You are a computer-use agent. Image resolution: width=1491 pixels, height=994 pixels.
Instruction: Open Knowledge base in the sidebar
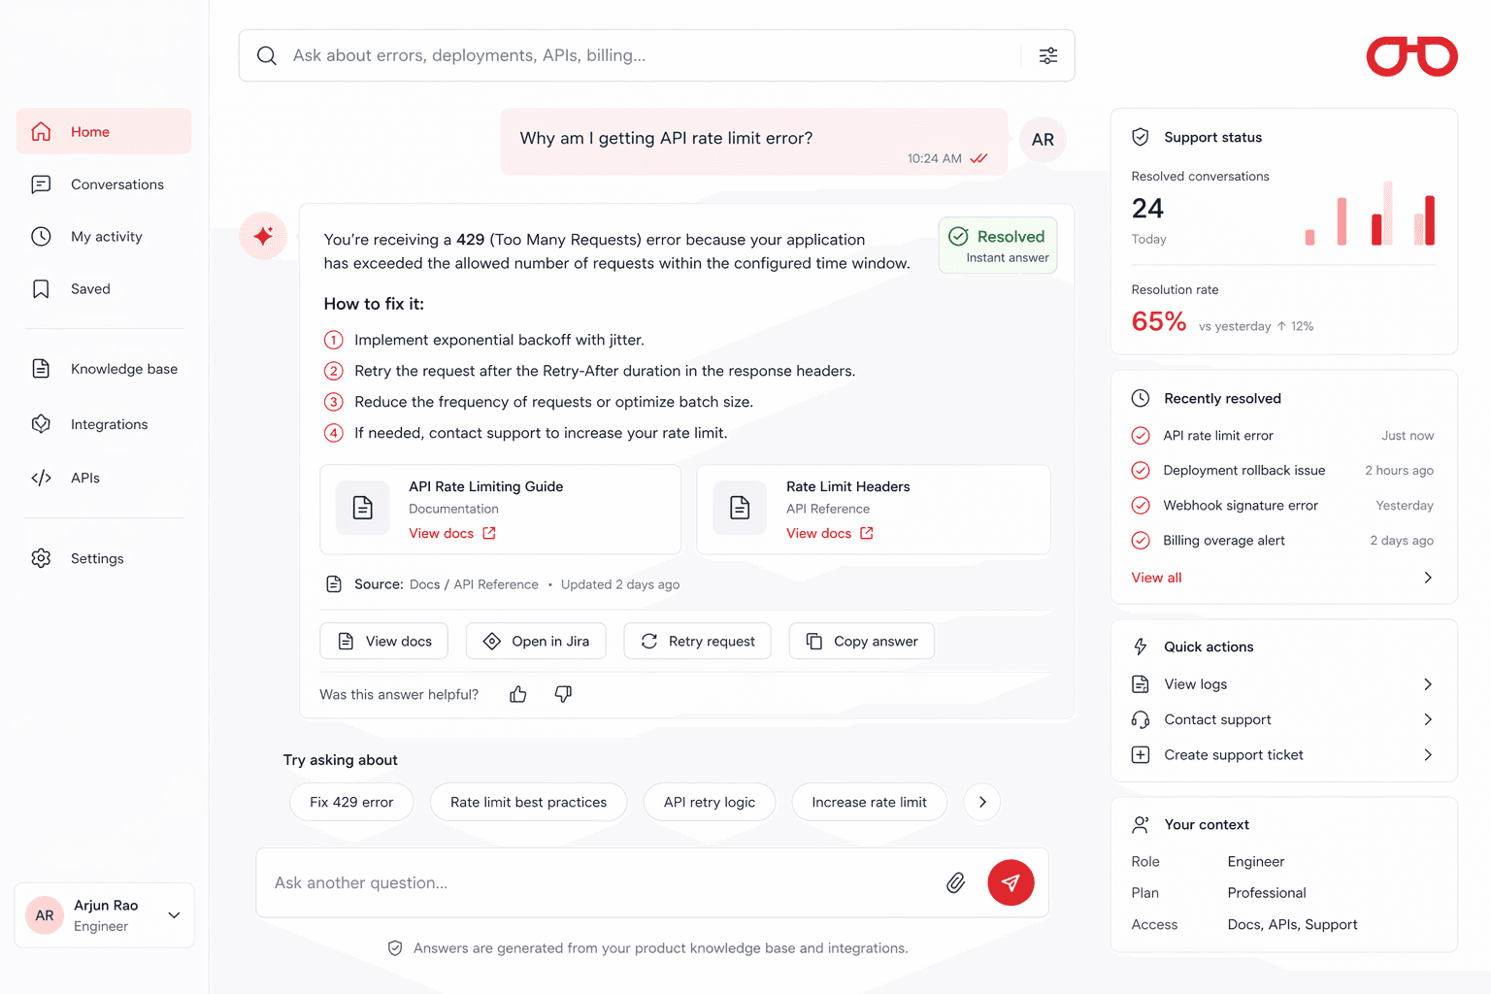point(104,369)
